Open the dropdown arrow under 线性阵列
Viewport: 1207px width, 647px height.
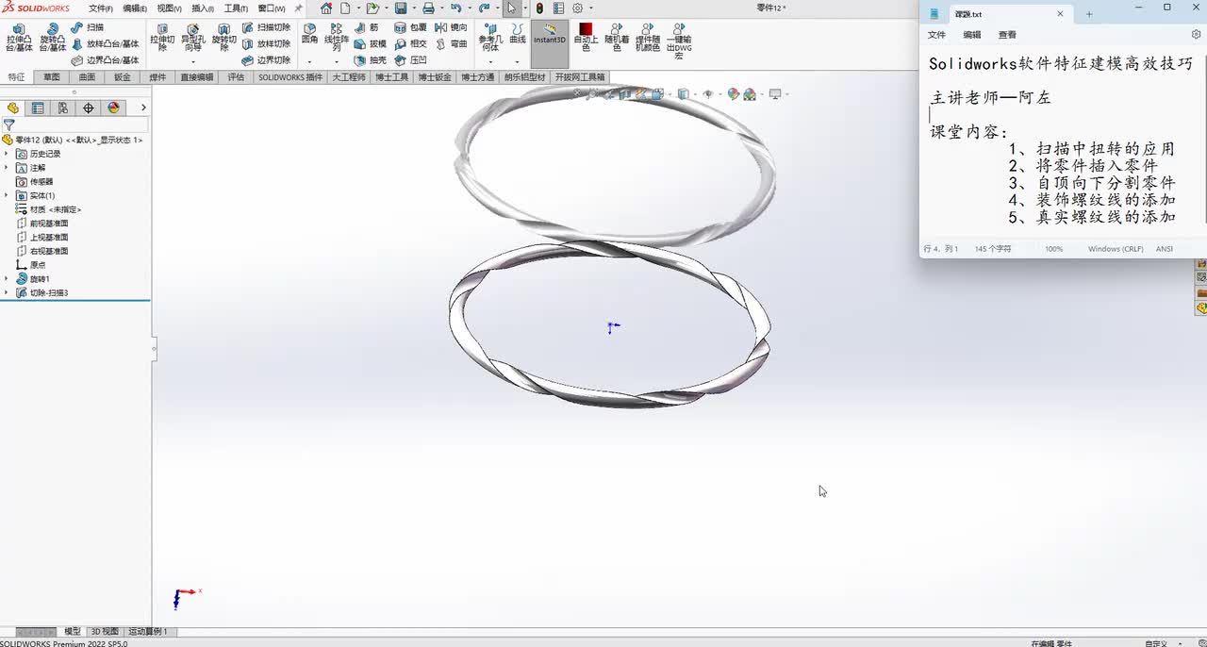pyautogui.click(x=337, y=61)
